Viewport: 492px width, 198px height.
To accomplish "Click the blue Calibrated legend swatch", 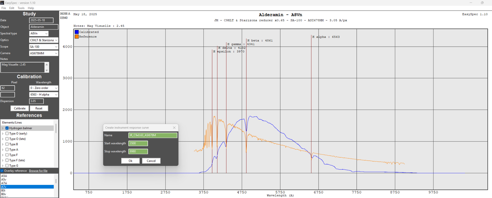I will [x=76, y=32].
